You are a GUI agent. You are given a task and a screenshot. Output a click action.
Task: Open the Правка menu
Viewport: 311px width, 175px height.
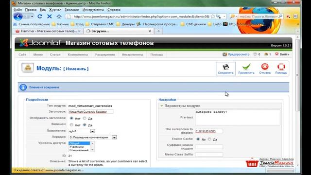click(x=31, y=10)
